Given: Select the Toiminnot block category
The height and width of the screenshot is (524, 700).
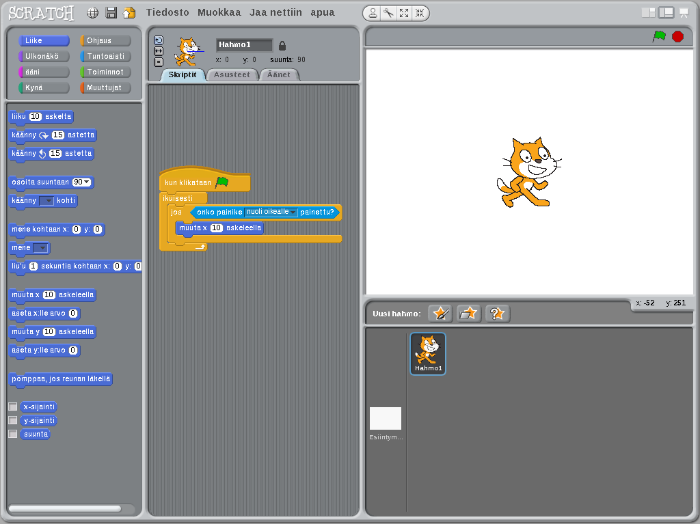Looking at the screenshot, I should click(105, 72).
